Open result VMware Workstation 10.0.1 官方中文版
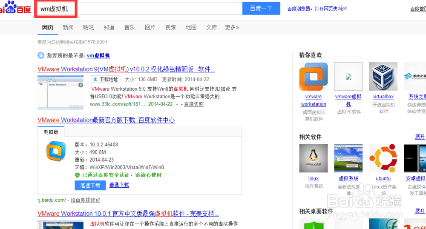Viewport: 426px width, 229px height. (x=128, y=214)
